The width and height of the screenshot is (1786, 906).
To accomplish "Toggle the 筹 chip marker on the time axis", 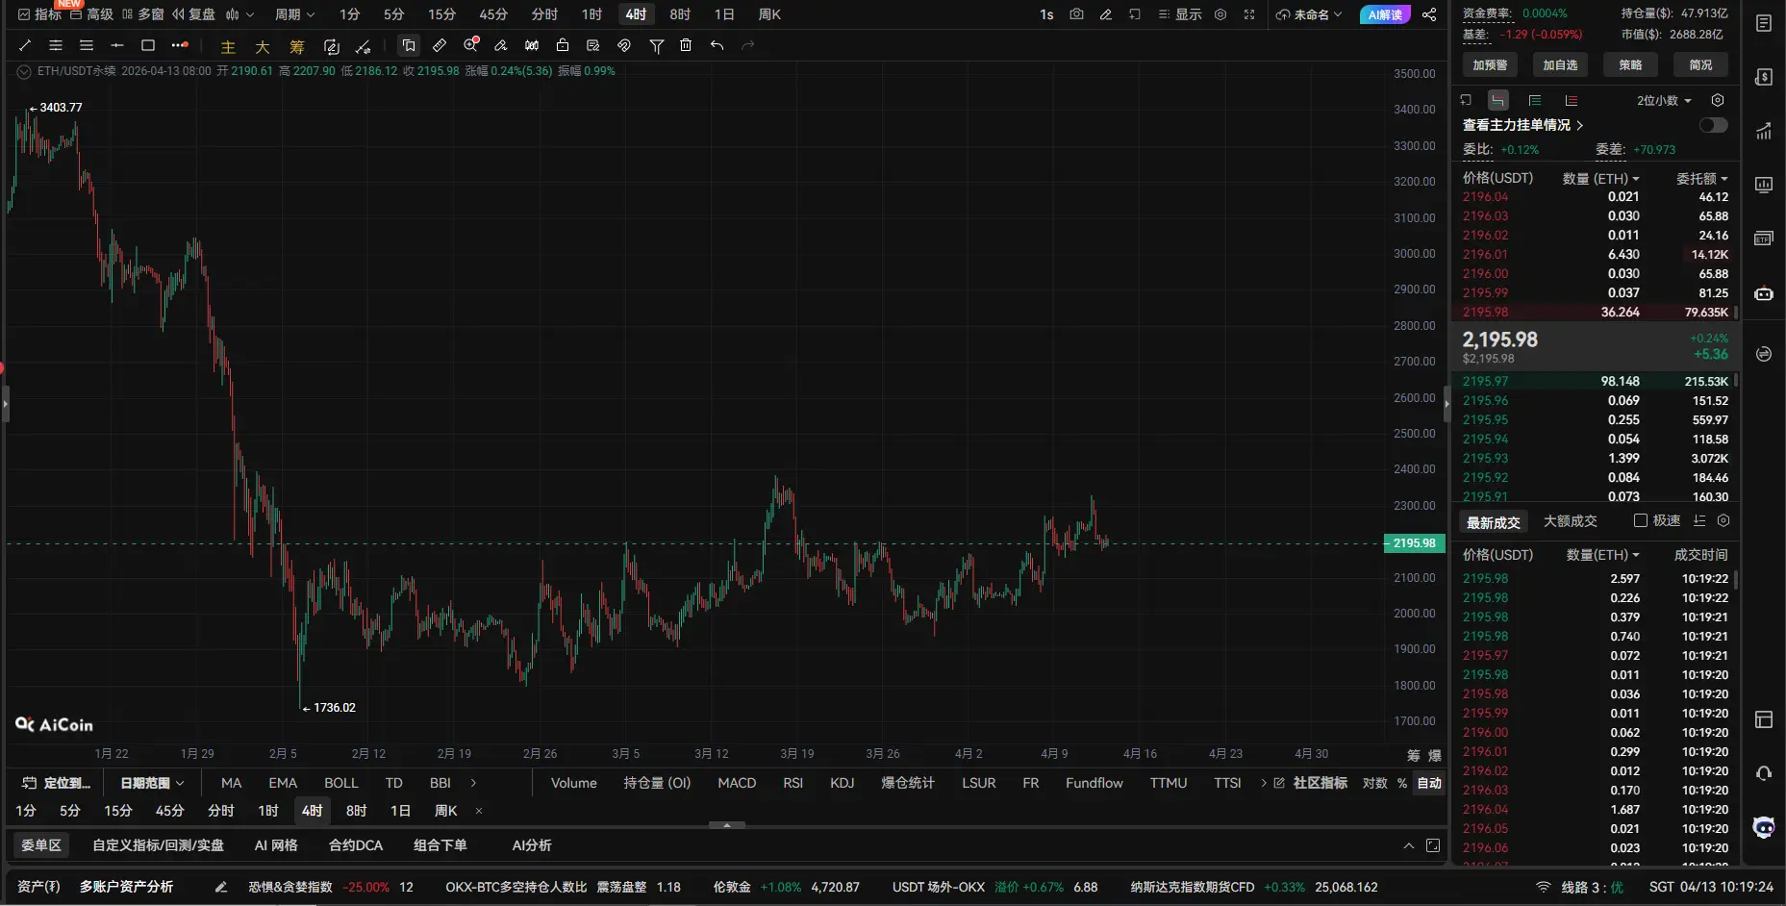I will 1413,755.
